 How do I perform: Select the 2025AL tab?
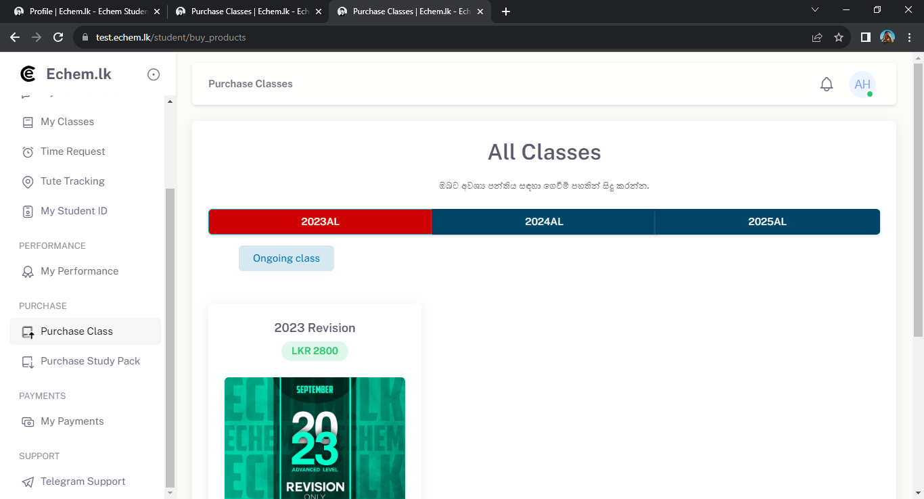click(x=767, y=222)
